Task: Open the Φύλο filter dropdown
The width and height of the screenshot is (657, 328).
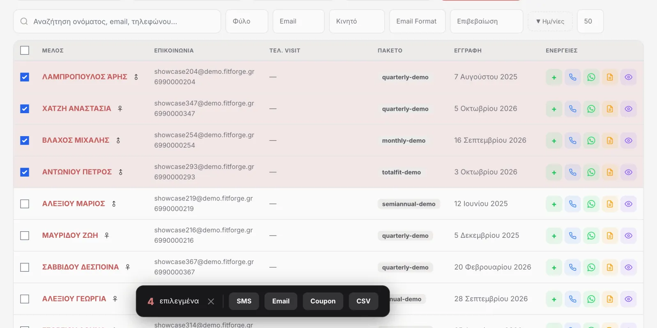Action: (247, 21)
